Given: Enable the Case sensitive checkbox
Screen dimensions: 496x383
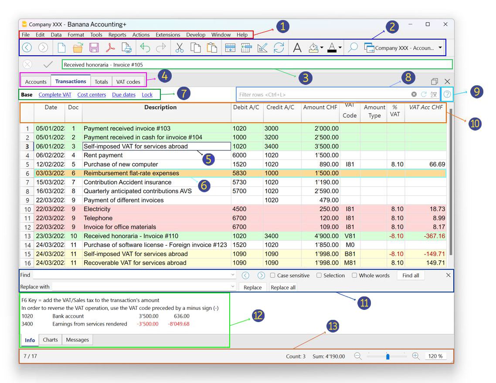Looking at the screenshot, I should [x=272, y=275].
